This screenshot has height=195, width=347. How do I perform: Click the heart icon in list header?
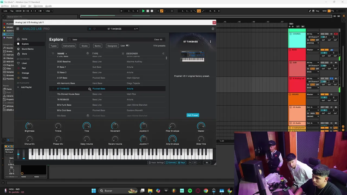point(53,54)
